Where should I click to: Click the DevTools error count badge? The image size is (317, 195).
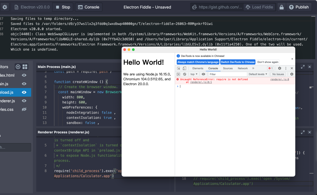coord(271,68)
